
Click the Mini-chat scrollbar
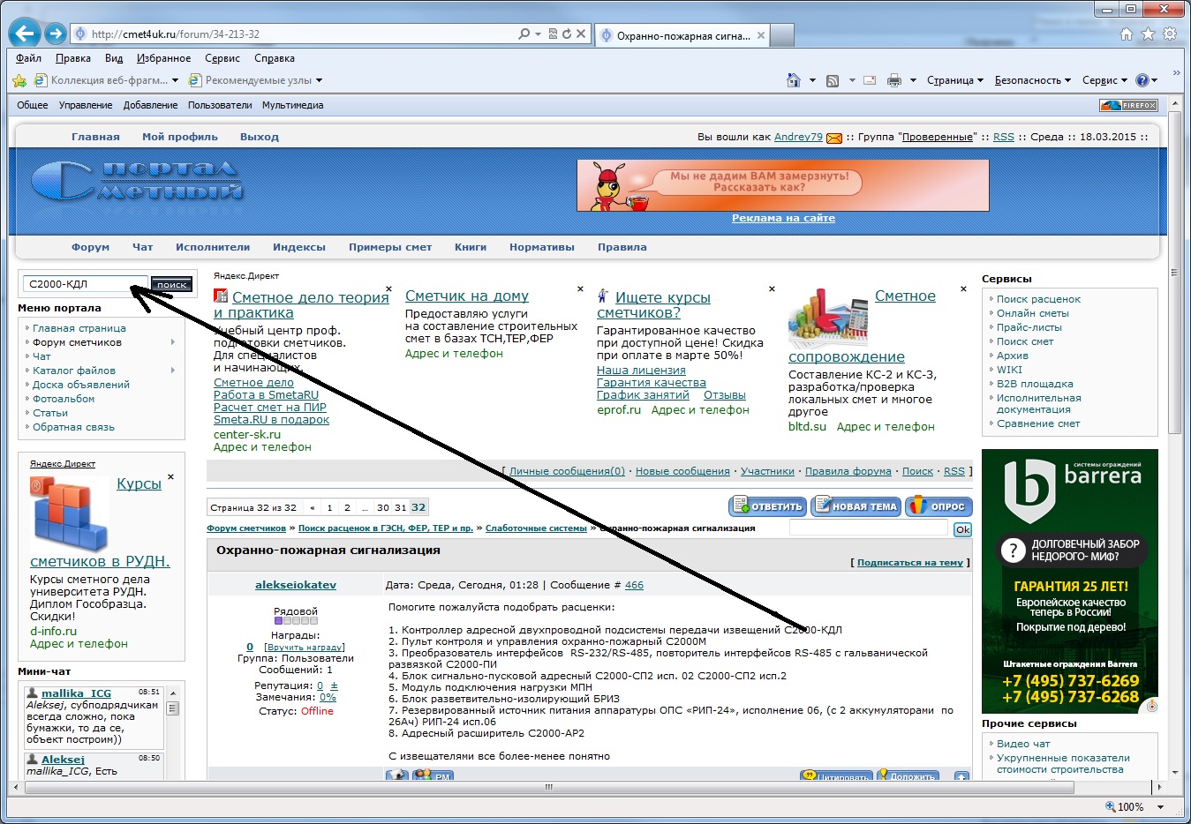click(173, 708)
